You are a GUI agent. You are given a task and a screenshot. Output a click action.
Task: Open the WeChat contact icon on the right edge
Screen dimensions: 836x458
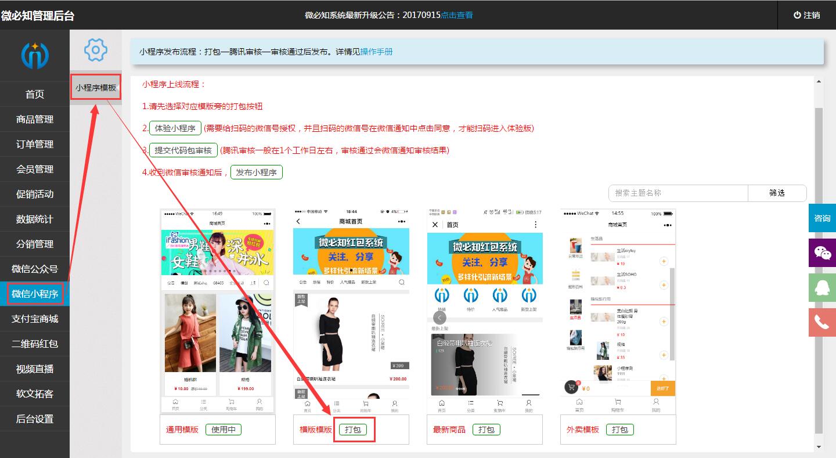coord(821,253)
